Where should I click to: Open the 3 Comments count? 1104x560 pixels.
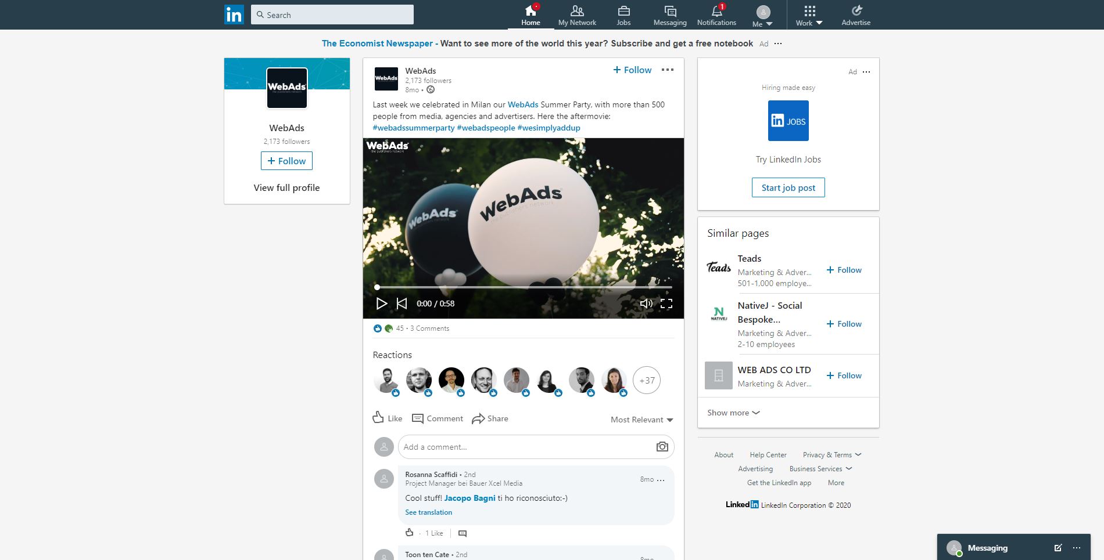click(x=429, y=328)
